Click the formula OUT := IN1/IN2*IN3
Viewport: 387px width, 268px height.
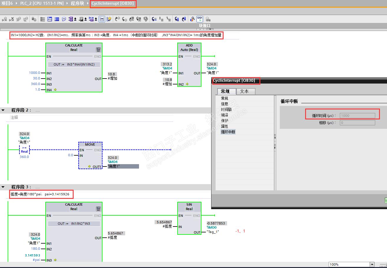74,224
